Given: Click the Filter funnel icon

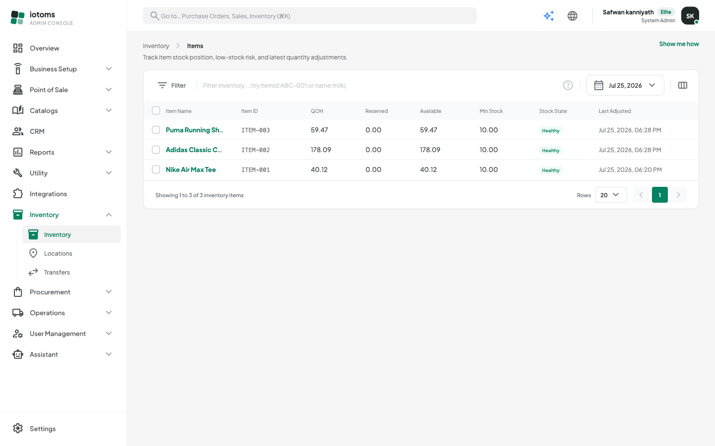Looking at the screenshot, I should point(162,85).
